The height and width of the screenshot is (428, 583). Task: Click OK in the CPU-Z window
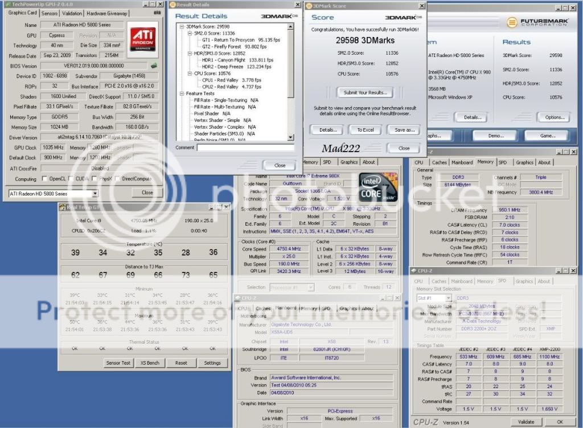click(560, 422)
